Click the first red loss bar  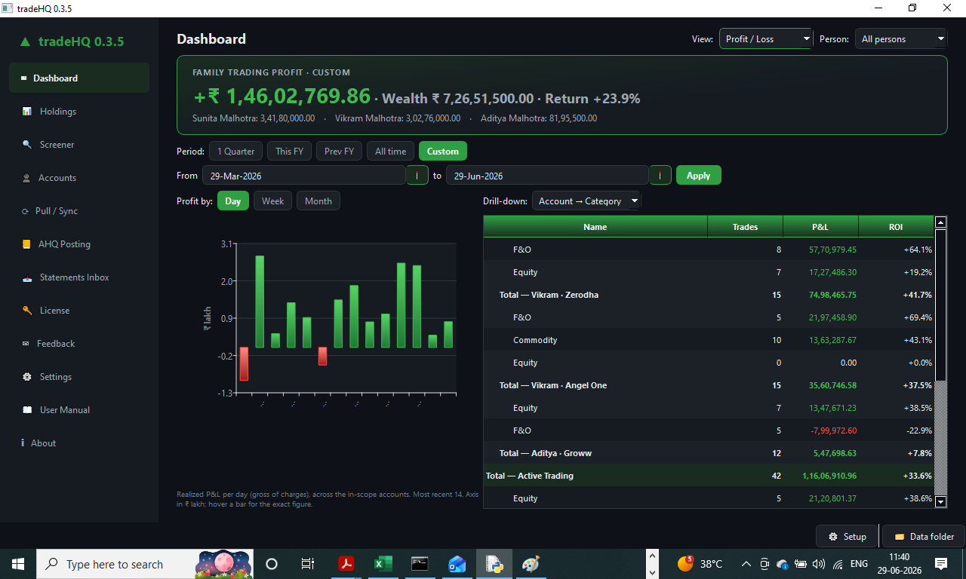(244, 363)
